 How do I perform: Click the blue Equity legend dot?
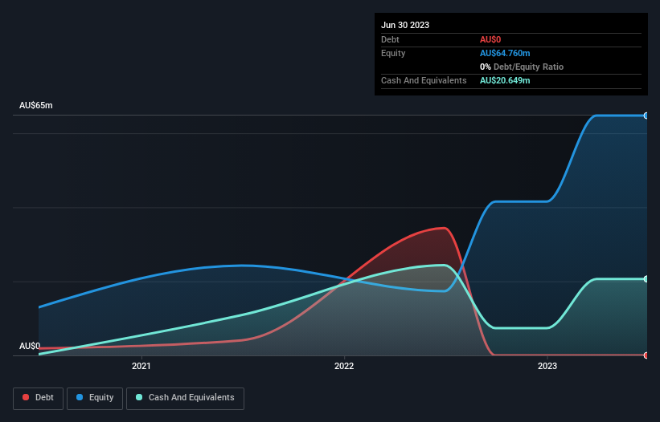tap(80, 397)
